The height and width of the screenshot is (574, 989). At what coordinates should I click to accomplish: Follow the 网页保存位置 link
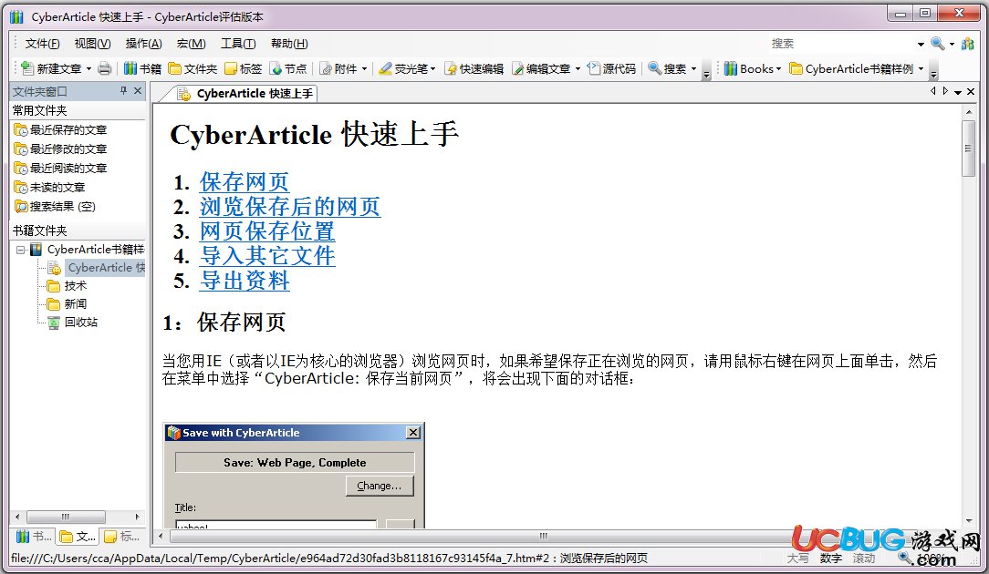point(266,231)
